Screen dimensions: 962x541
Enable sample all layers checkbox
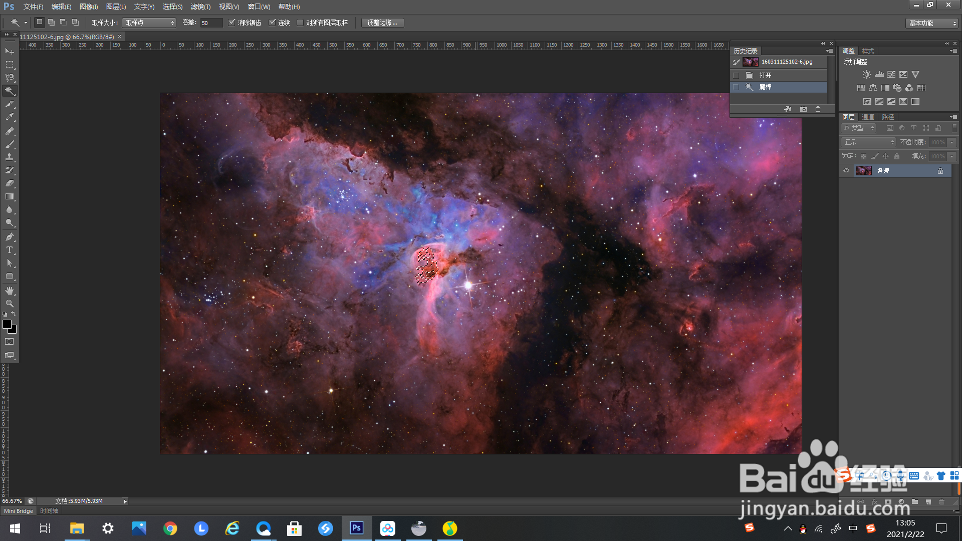(300, 23)
